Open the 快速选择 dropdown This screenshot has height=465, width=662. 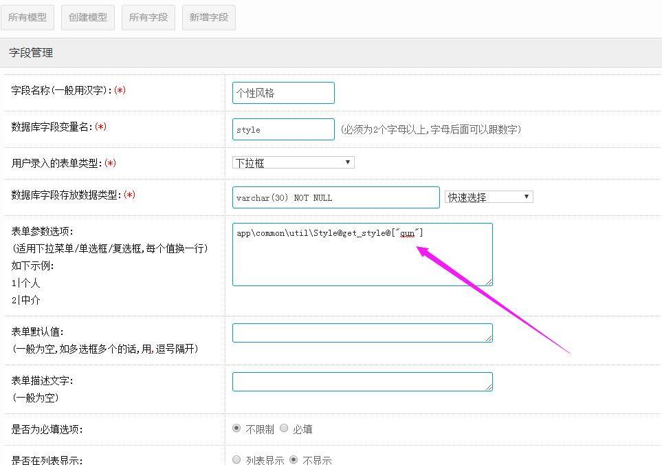(x=489, y=197)
